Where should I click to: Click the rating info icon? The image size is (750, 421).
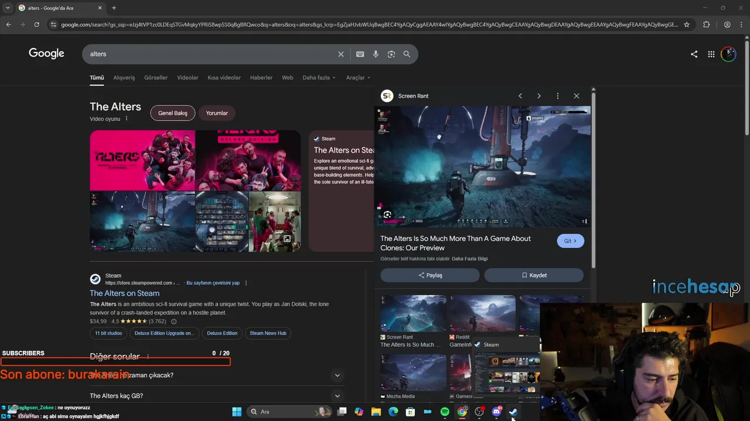(173, 322)
